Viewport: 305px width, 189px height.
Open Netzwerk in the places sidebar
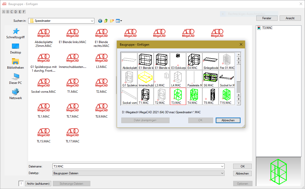coord(15,94)
